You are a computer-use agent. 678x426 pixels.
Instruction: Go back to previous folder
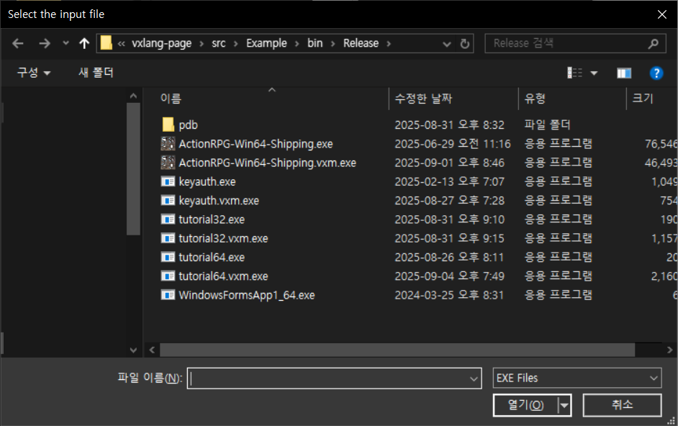click(x=18, y=43)
